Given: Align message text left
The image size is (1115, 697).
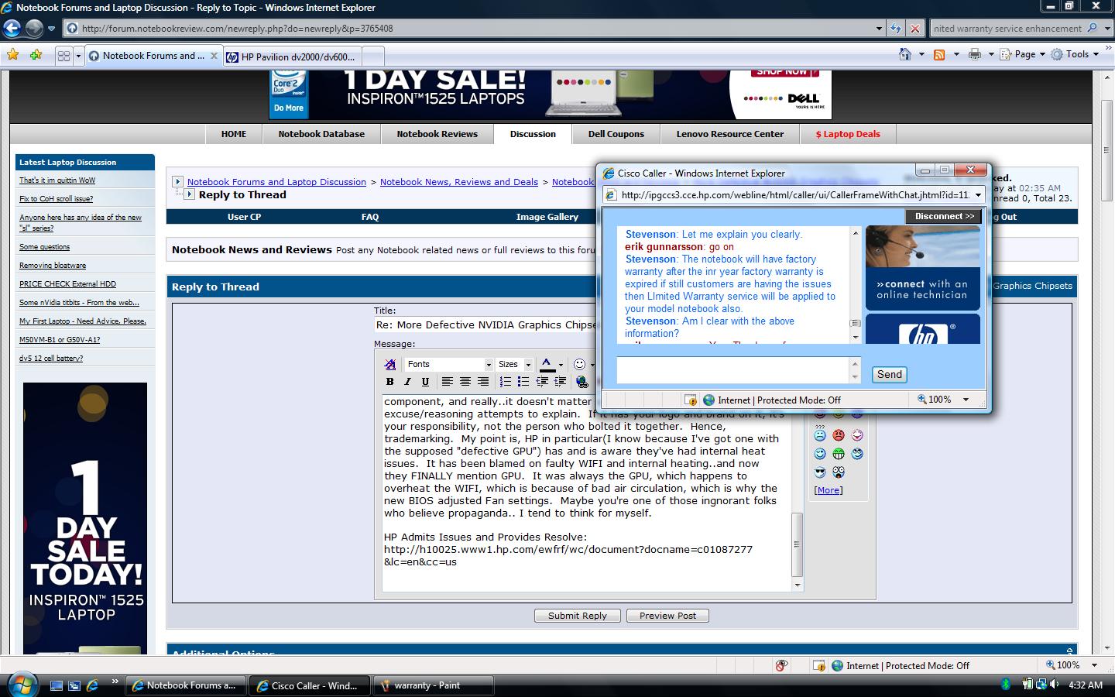Looking at the screenshot, I should click(447, 382).
